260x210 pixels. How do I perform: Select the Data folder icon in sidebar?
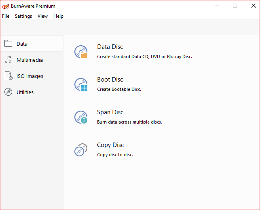(8, 44)
